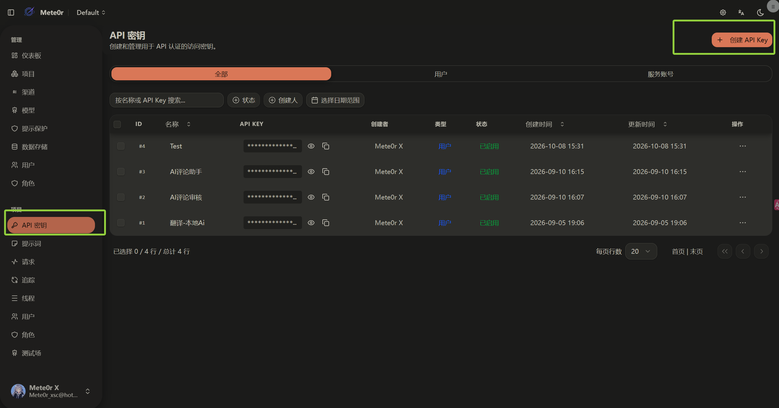
Task: Expand the Default project switcher
Action: pos(91,12)
